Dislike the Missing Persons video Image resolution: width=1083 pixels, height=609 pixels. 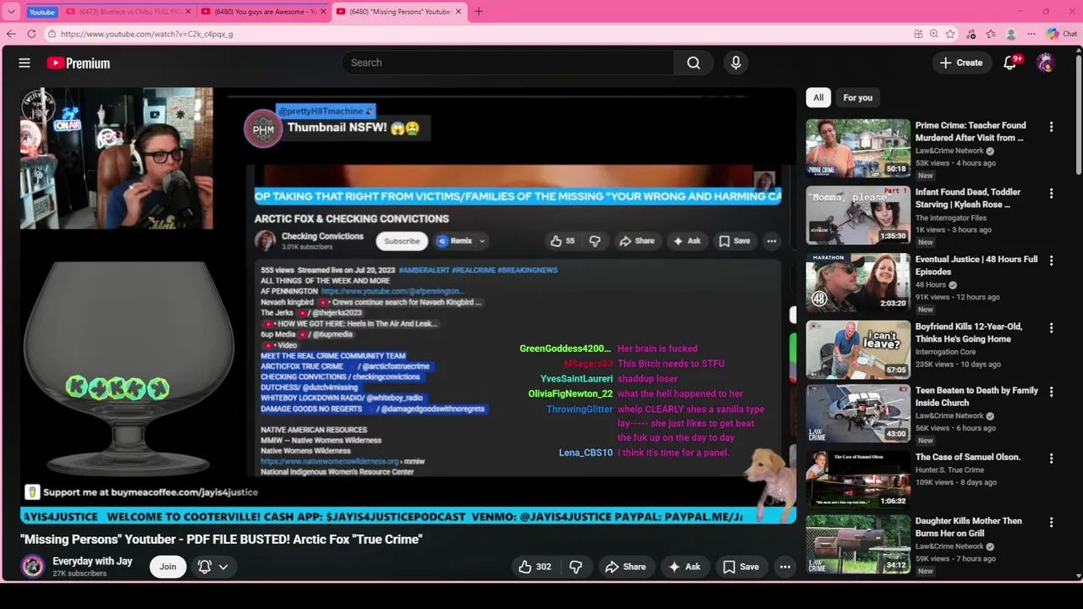[575, 567]
